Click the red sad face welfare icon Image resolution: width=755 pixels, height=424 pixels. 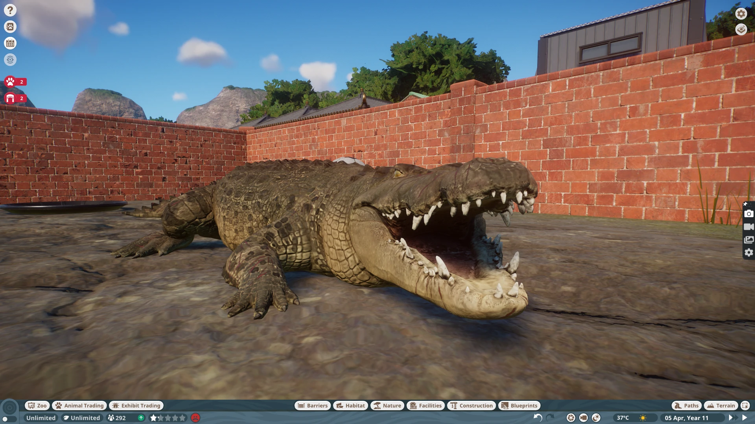[x=195, y=418]
